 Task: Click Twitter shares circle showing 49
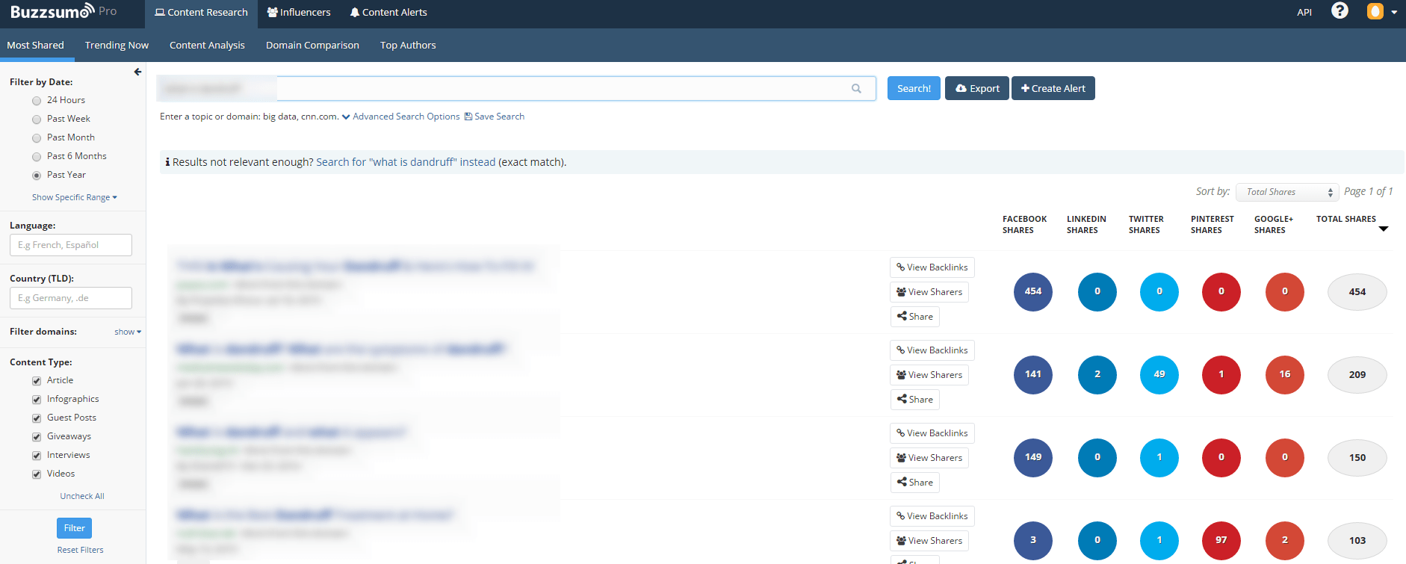pyautogui.click(x=1159, y=375)
